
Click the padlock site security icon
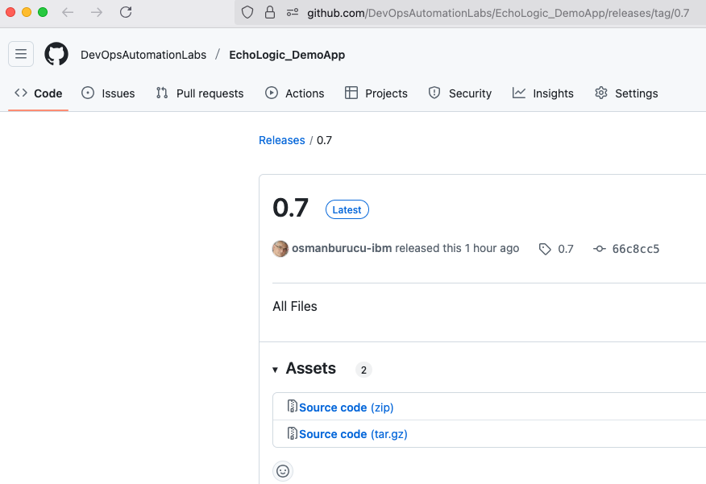click(x=270, y=12)
